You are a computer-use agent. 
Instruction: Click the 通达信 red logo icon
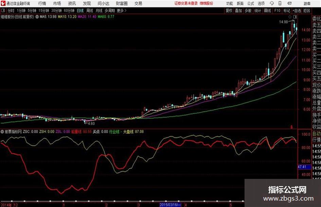[x=3, y=3]
